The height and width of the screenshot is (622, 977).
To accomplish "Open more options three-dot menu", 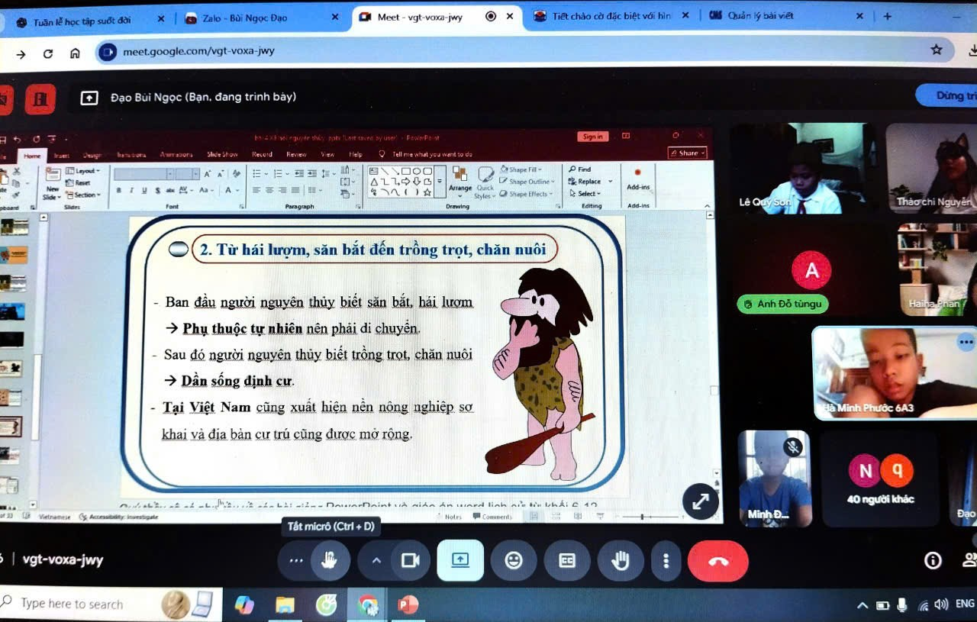I will click(x=666, y=561).
